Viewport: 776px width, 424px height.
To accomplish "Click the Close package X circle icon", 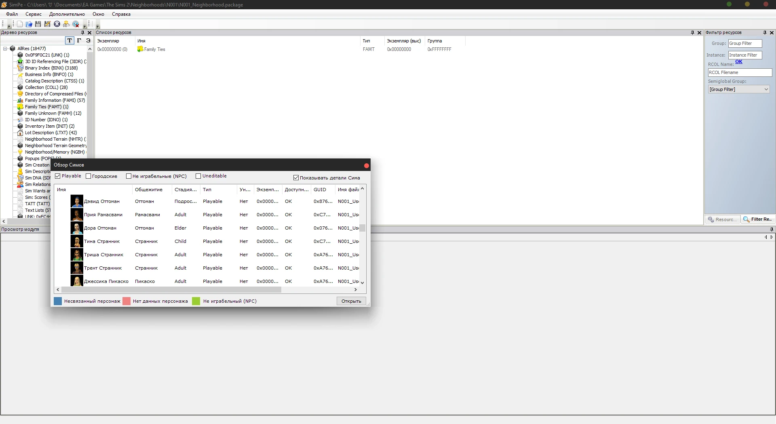I will [57, 24].
